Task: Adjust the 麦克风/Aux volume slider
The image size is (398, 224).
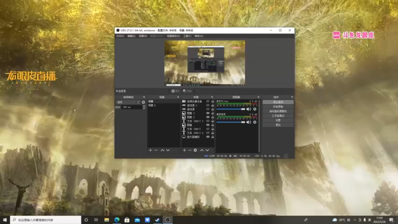Action: click(x=231, y=109)
